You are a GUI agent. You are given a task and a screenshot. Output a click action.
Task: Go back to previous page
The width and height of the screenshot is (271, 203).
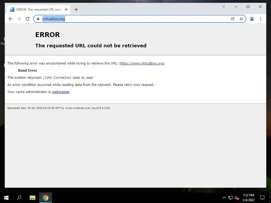[11, 19]
